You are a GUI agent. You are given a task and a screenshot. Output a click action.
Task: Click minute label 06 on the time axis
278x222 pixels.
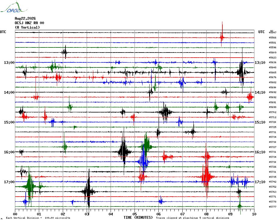(x=158, y=214)
